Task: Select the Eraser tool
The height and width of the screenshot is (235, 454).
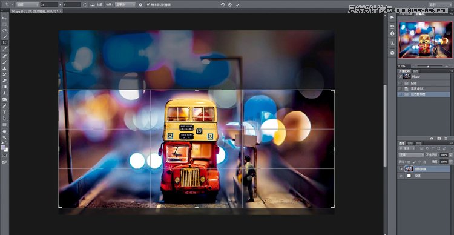Action: pos(5,81)
